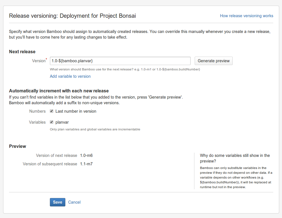Save the release versioning settings

(x=57, y=202)
